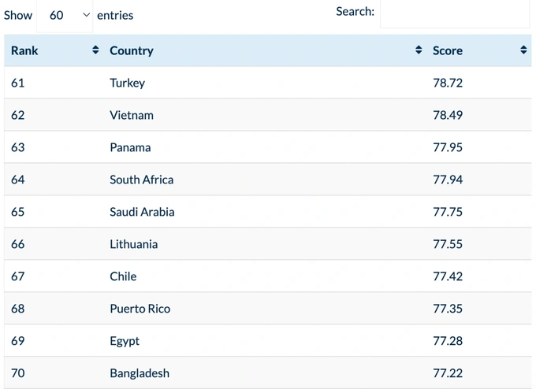This screenshot has height=389, width=536.
Task: Open the entries-per-page dropdown showing 60
Action: click(x=65, y=15)
